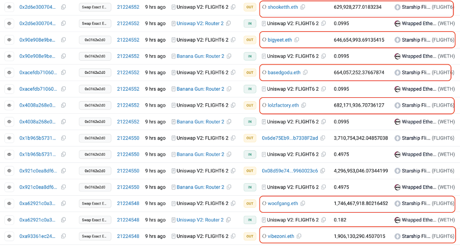Open details eye icon in bigyeet.eth row
Viewport: 460px width, 246px height.
tap(9, 40)
